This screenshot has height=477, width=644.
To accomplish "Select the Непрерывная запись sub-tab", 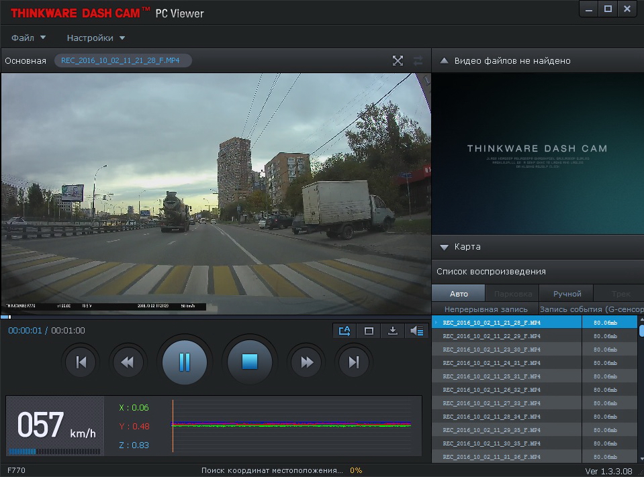I will [x=486, y=309].
